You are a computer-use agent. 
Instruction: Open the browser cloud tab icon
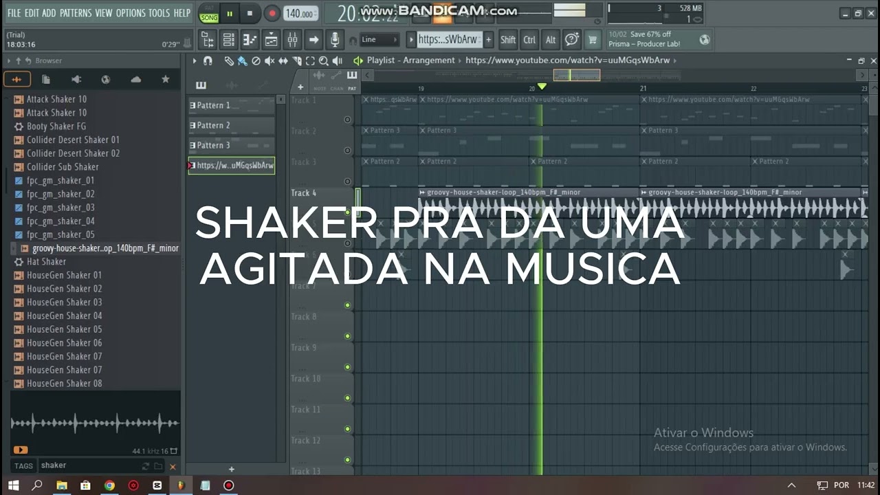tap(136, 80)
